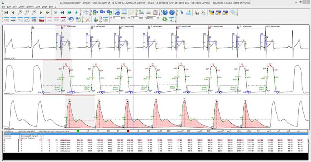Select the highlighted blue row in results table

(155, 134)
